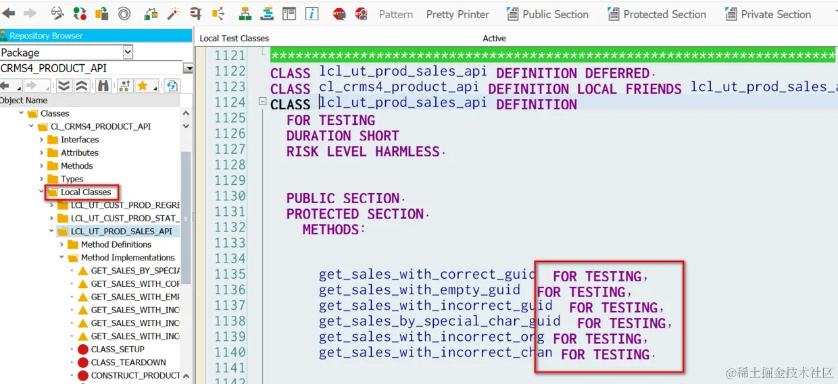The width and height of the screenshot is (838, 384).
Task: Refresh the object list
Action: (x=172, y=86)
